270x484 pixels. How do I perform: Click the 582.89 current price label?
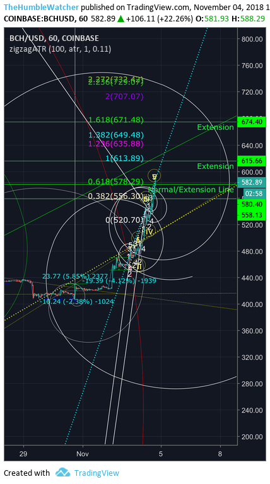click(252, 182)
